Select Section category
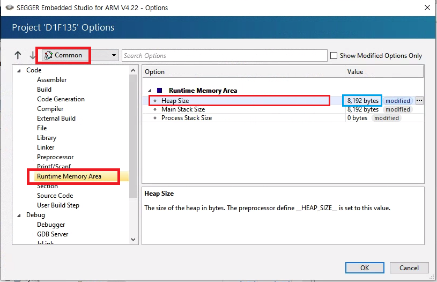 pyautogui.click(x=47, y=186)
